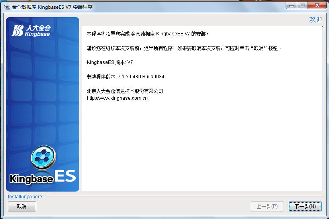Screen dimensions: 329x219
Task: Click the KingbaseES wordmark in sidebar
Action: 43,177
